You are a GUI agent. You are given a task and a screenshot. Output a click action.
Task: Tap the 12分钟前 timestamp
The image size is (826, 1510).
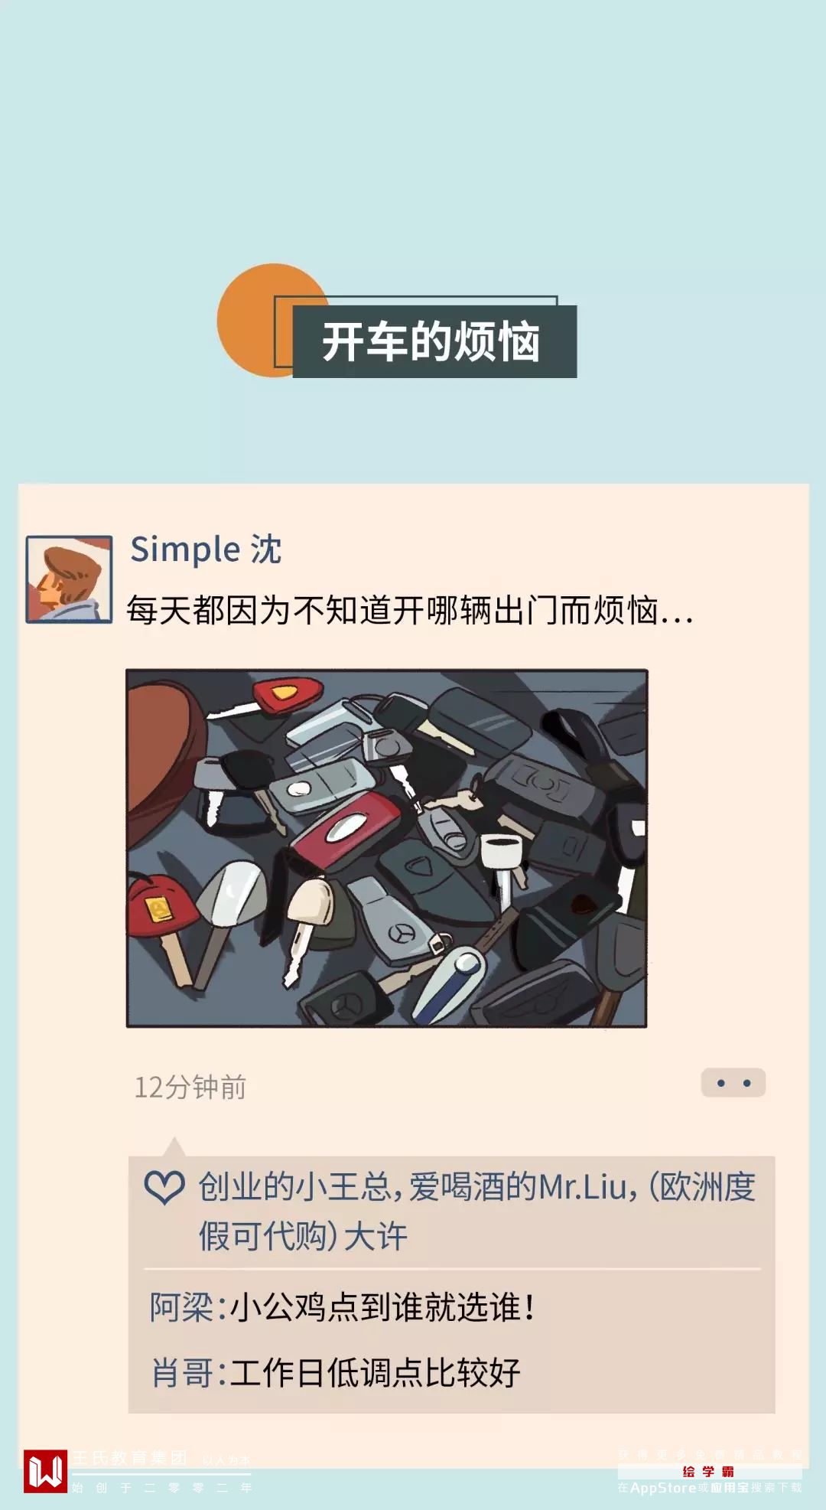click(x=190, y=1087)
